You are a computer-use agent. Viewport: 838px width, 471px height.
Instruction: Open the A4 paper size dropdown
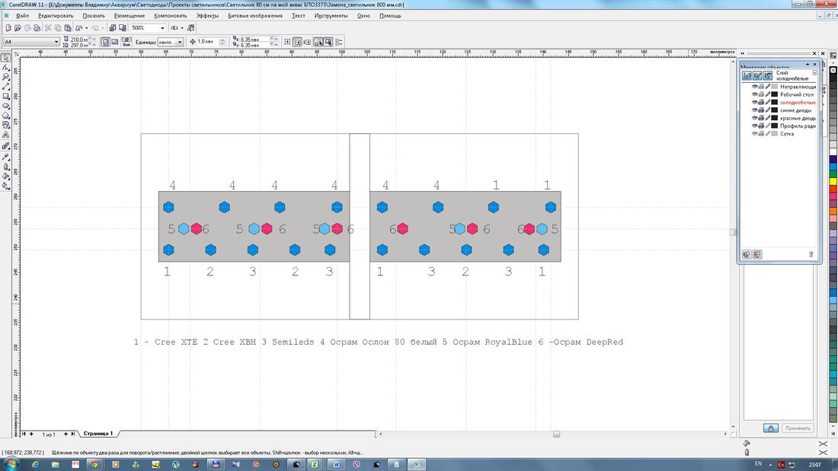point(56,42)
